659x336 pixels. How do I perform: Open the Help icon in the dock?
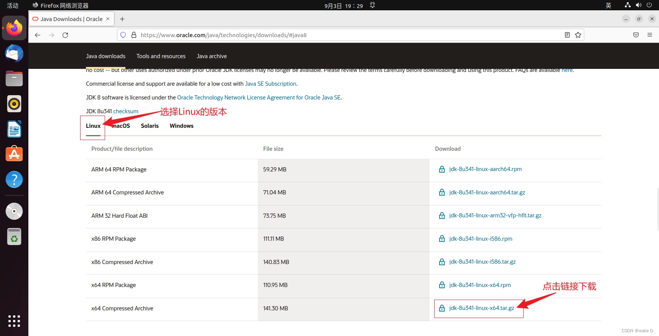coord(14,179)
